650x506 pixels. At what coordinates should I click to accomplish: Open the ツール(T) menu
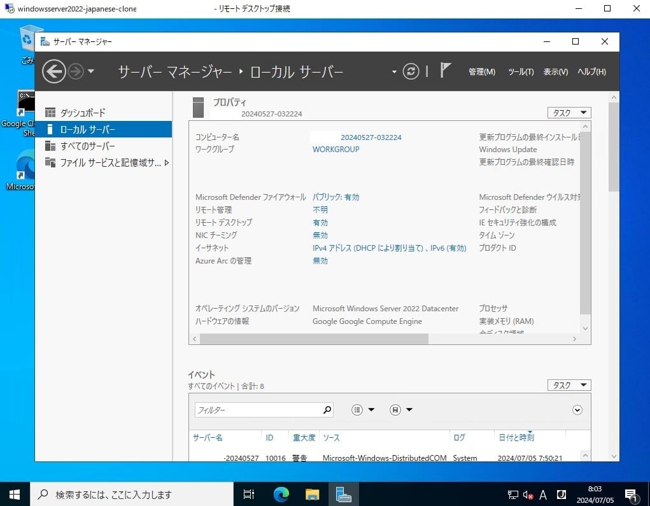pyautogui.click(x=521, y=72)
